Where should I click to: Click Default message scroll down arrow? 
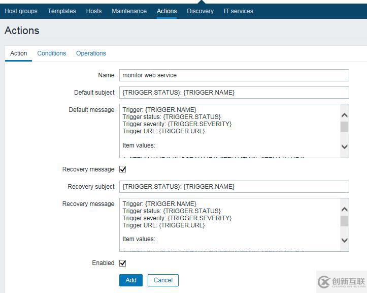pyautogui.click(x=345, y=146)
